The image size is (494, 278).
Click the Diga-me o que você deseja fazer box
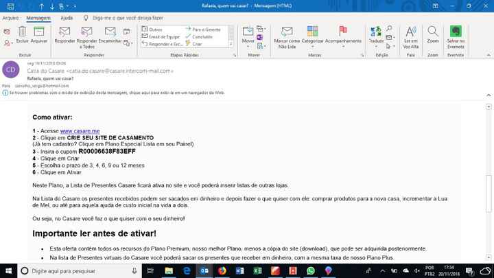pos(123,18)
